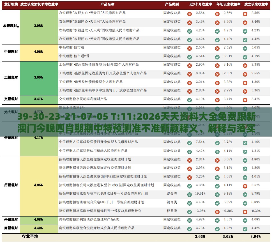Click green check beside 4.25% for 南银理财珠联璧合
The width and height of the screenshot is (272, 244).
tap(217, 229)
